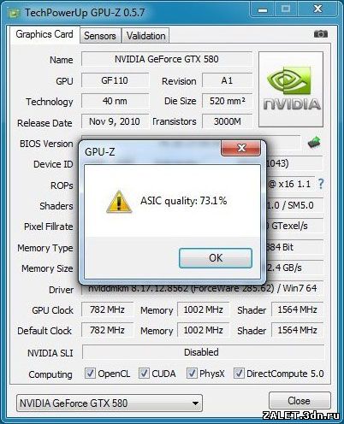Click the NVIDIA SLI Disabled field

point(203,352)
